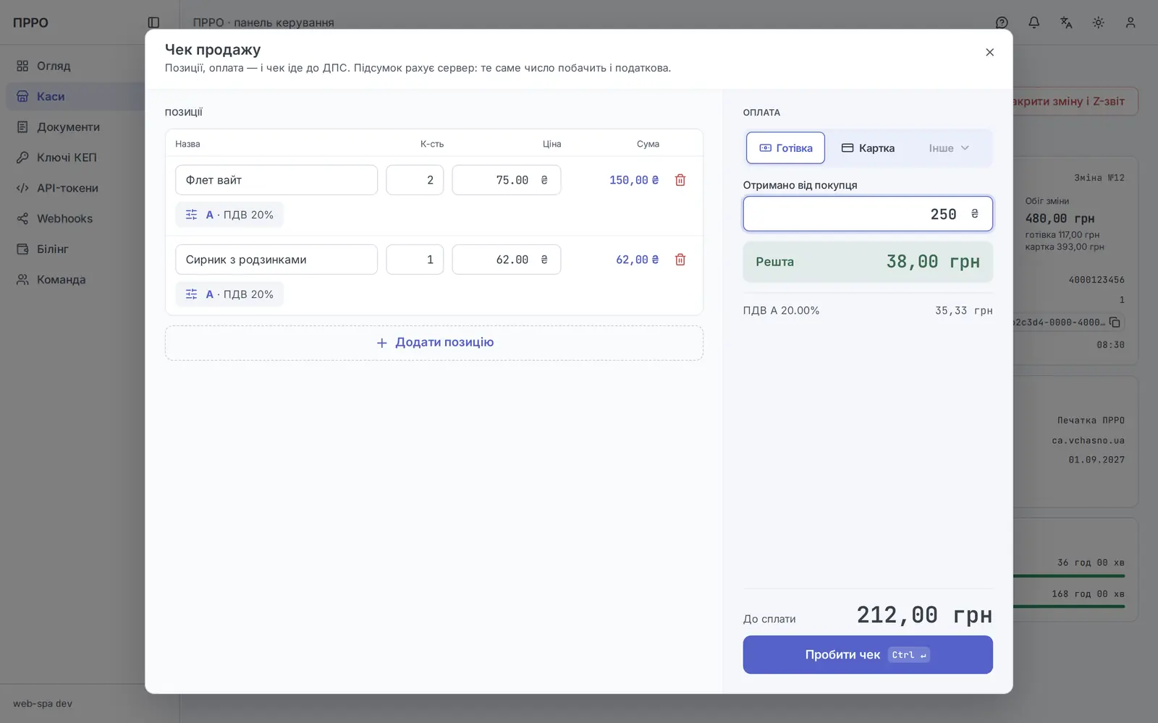This screenshot has height=723, width=1158.
Task: Edit quantity field showing 2
Action: tap(415, 180)
